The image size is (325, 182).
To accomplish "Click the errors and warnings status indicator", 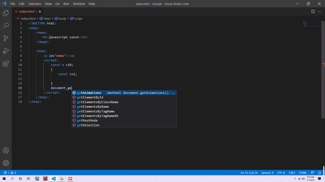I will click(x=10, y=172).
